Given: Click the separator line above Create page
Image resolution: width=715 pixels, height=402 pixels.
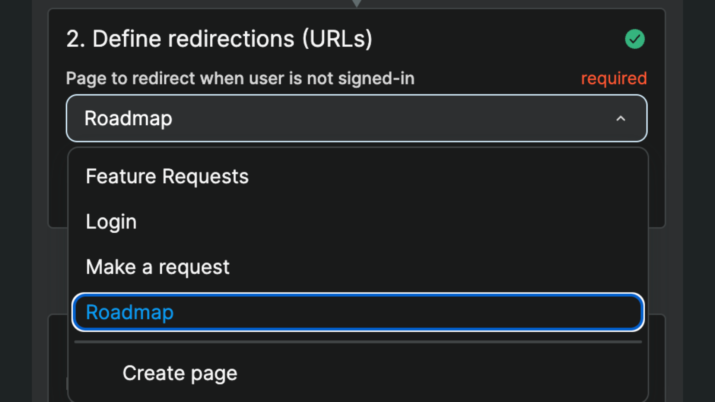Looking at the screenshot, I should tap(357, 342).
